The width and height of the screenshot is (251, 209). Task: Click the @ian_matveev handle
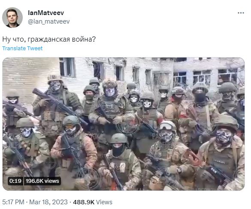click(48, 21)
